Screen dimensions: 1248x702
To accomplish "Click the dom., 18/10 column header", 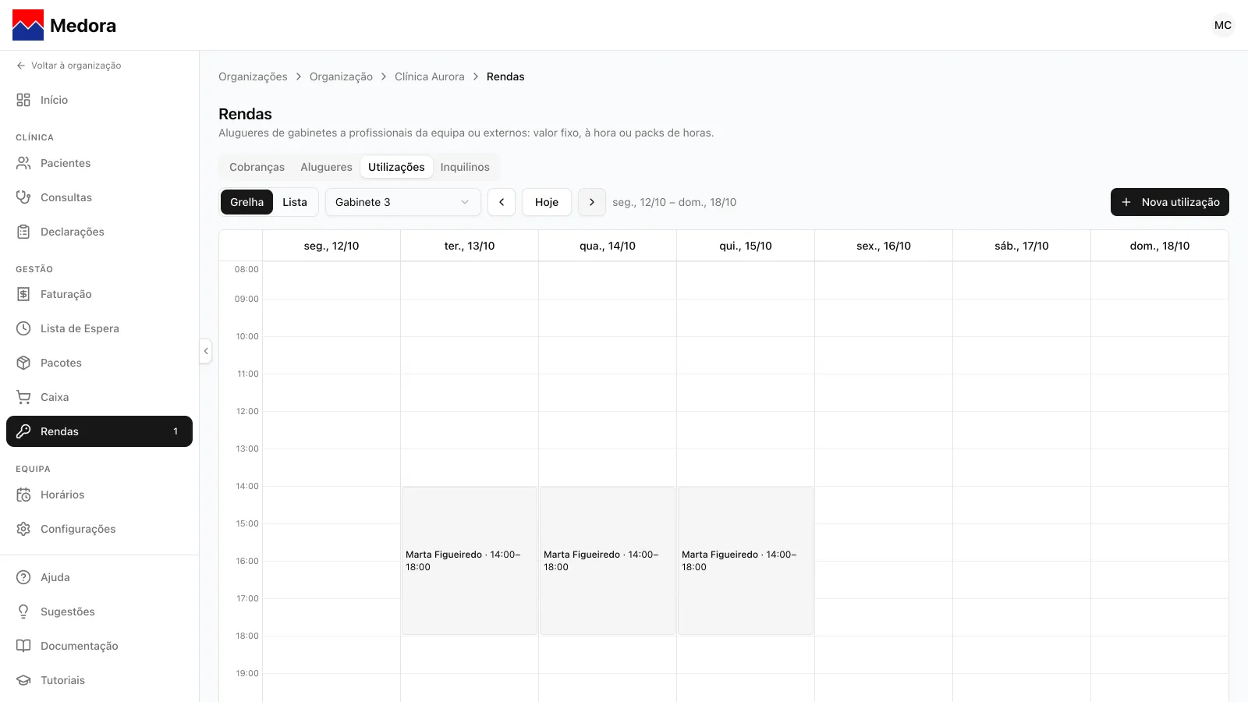I will click(1160, 246).
